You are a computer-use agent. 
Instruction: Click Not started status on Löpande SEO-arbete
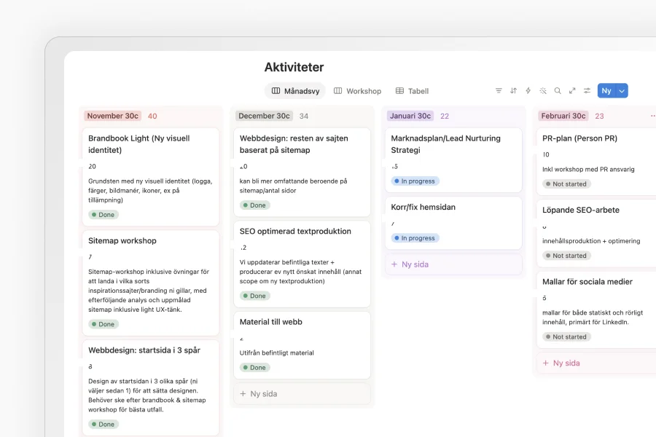tap(566, 256)
